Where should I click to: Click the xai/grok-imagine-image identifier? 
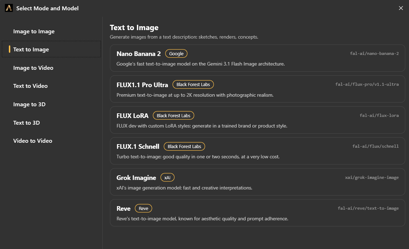click(x=372, y=177)
